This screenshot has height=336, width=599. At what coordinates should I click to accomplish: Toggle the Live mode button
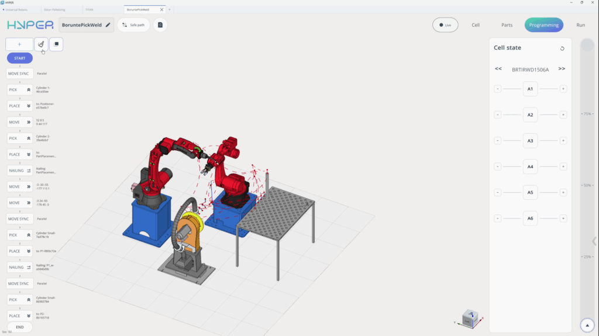[445, 25]
